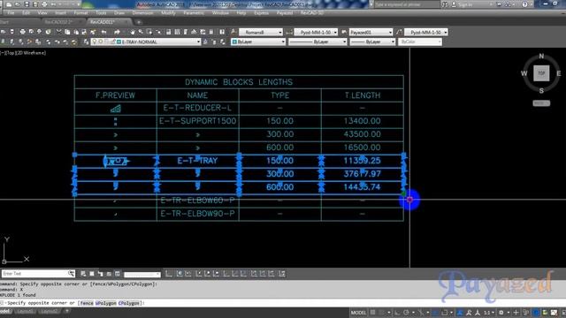Switch to the RevCAD012 2* drawing tab
This screenshot has width=566, height=318.
(59, 22)
